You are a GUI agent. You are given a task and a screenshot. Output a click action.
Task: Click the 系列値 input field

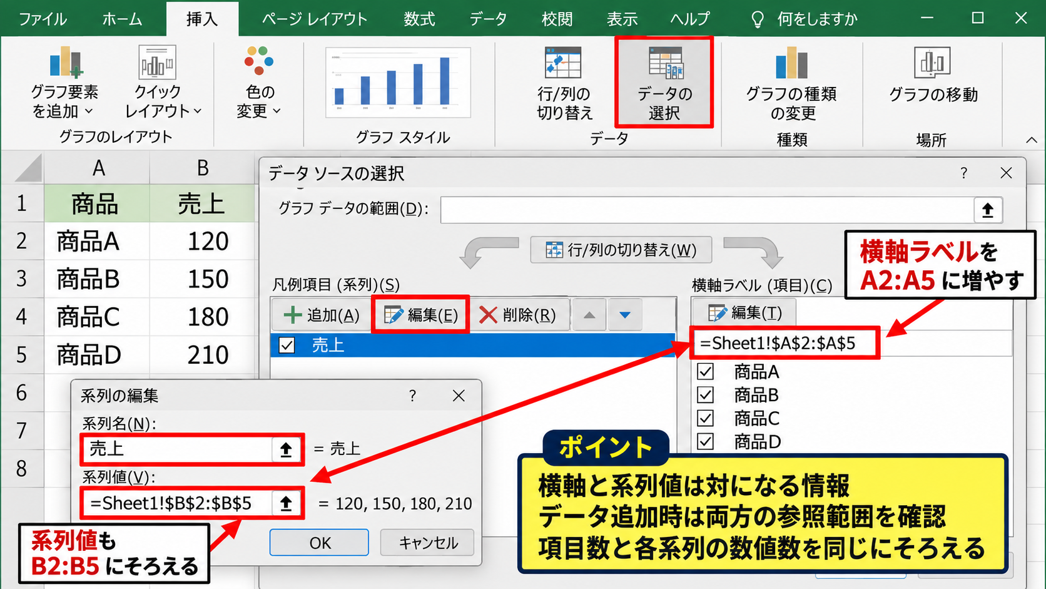tap(177, 503)
